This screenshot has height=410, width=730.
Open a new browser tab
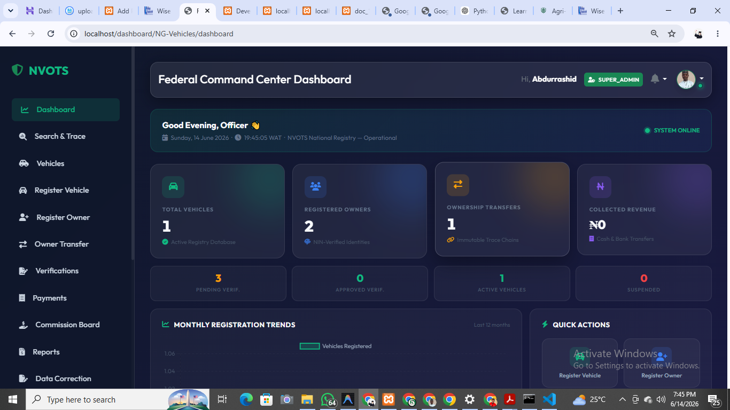click(x=620, y=11)
